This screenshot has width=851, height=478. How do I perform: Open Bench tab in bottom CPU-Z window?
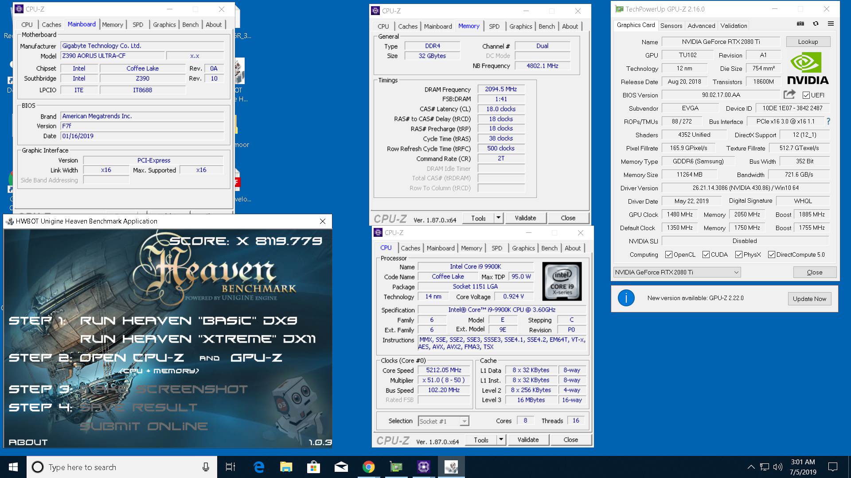coord(549,248)
